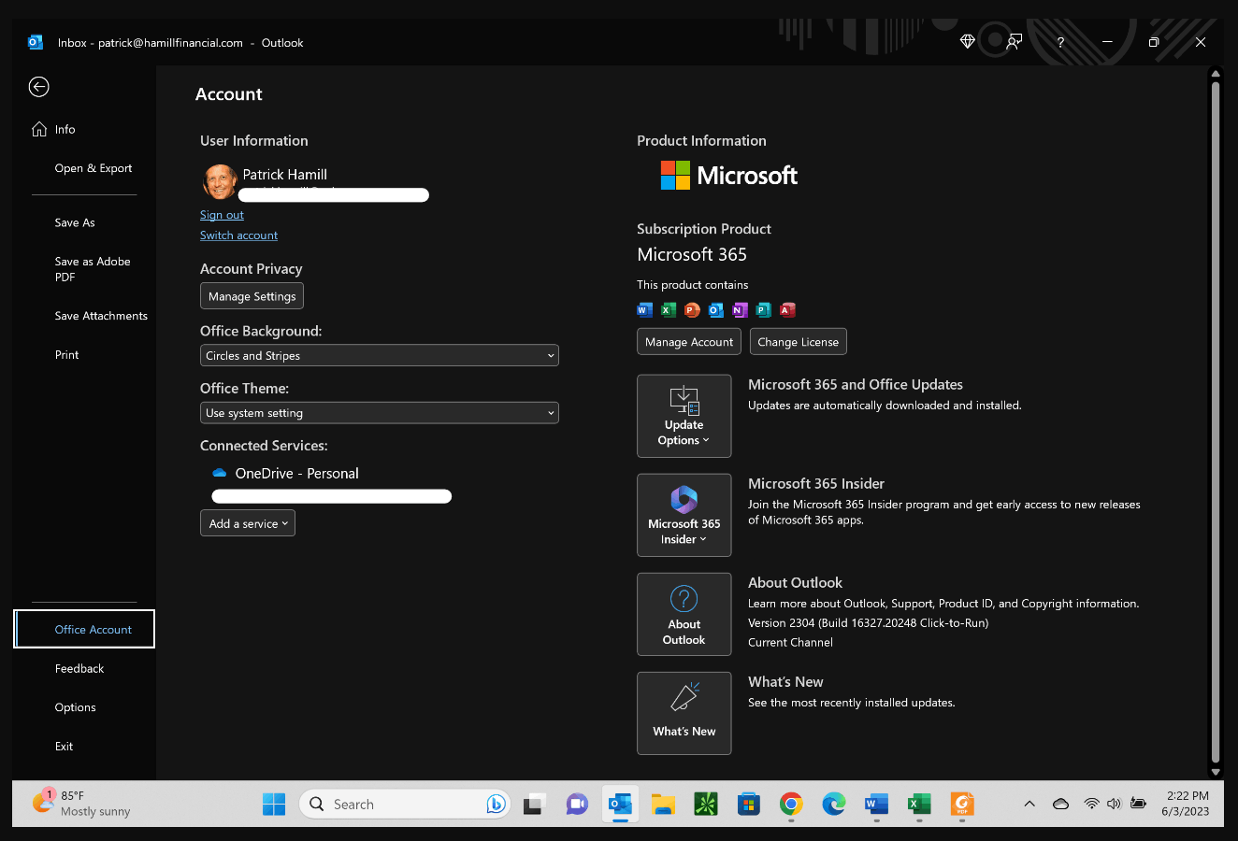The width and height of the screenshot is (1238, 841).
Task: Open Teams Chat from the taskbar
Action: point(577,804)
